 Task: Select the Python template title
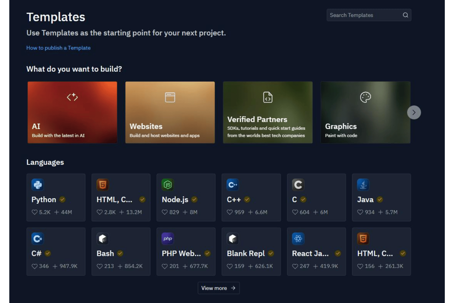coord(44,200)
